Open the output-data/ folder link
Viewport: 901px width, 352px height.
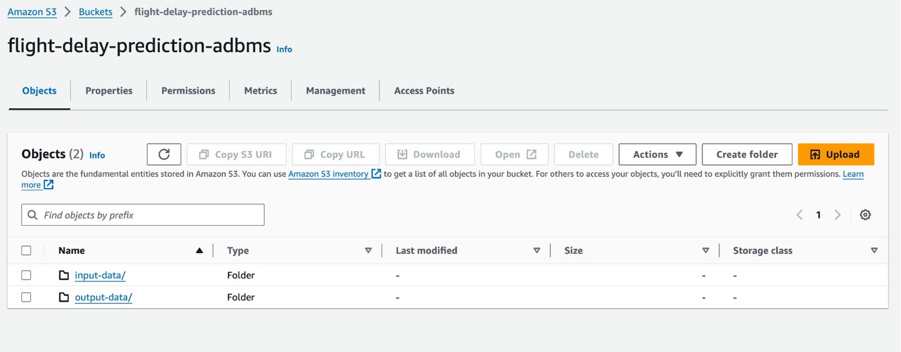tap(104, 298)
